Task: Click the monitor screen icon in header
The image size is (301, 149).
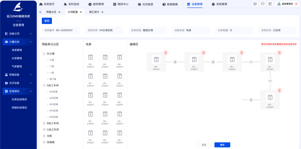Action: coord(255,4)
